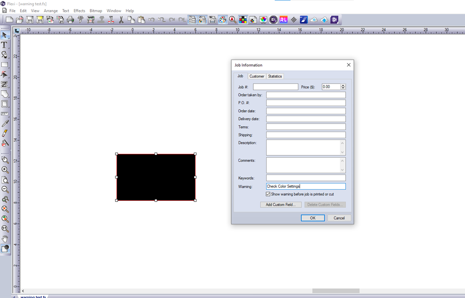The width and height of the screenshot is (465, 298).
Task: Switch to the Statistics tab
Action: tap(275, 76)
